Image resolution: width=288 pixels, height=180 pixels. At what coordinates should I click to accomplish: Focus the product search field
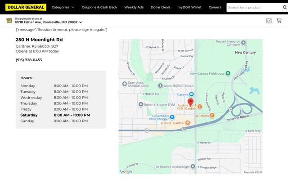(x=254, y=8)
